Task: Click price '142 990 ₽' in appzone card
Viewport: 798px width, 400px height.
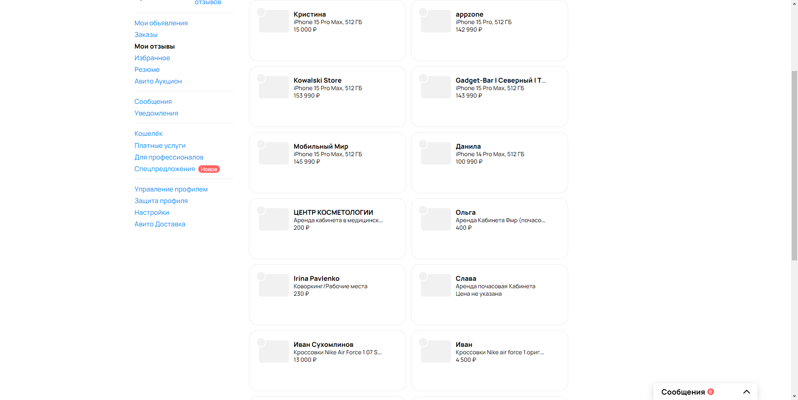Action: pyautogui.click(x=469, y=29)
